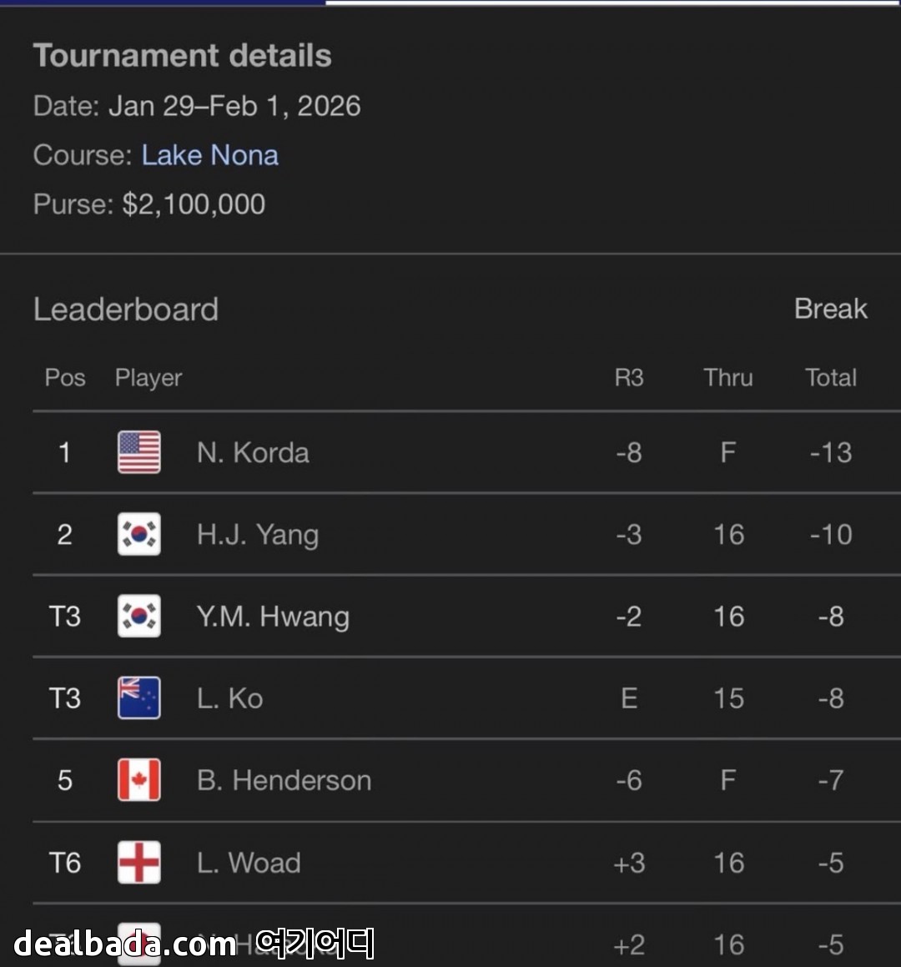Click the R3 column header
This screenshot has height=967, width=901.
coord(629,378)
